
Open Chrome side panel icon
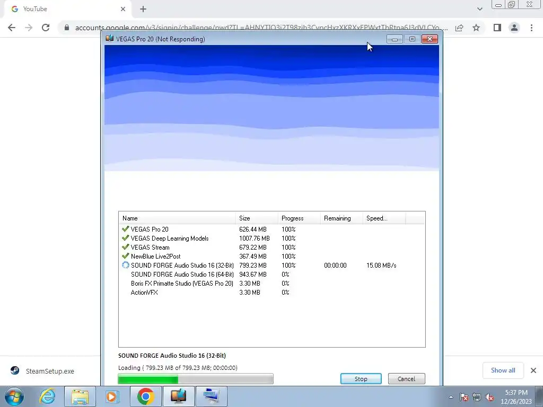tap(497, 28)
